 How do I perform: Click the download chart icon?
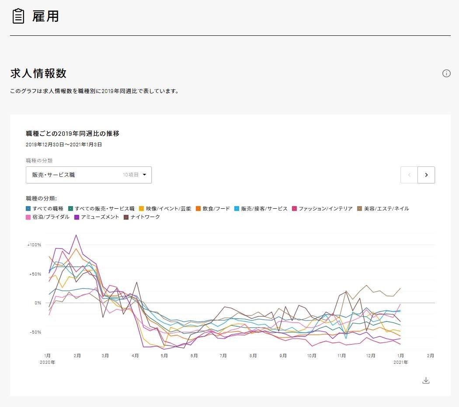[426, 380]
